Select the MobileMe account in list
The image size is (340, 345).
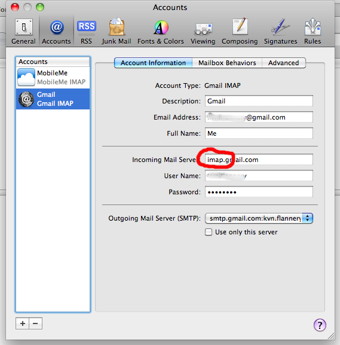tap(53, 78)
